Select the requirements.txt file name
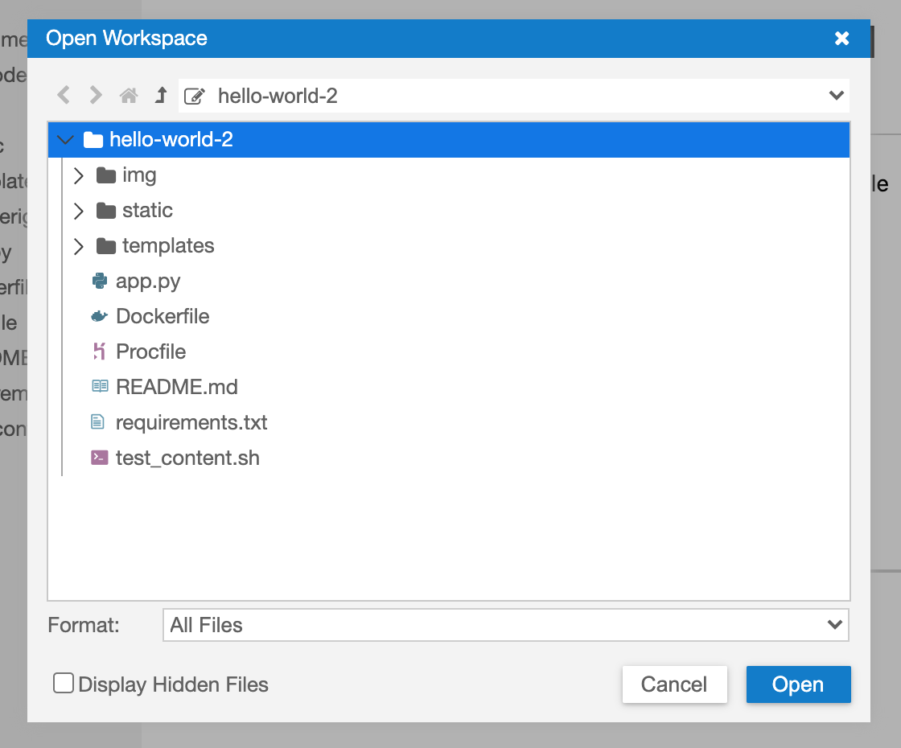The height and width of the screenshot is (748, 901). tap(191, 423)
